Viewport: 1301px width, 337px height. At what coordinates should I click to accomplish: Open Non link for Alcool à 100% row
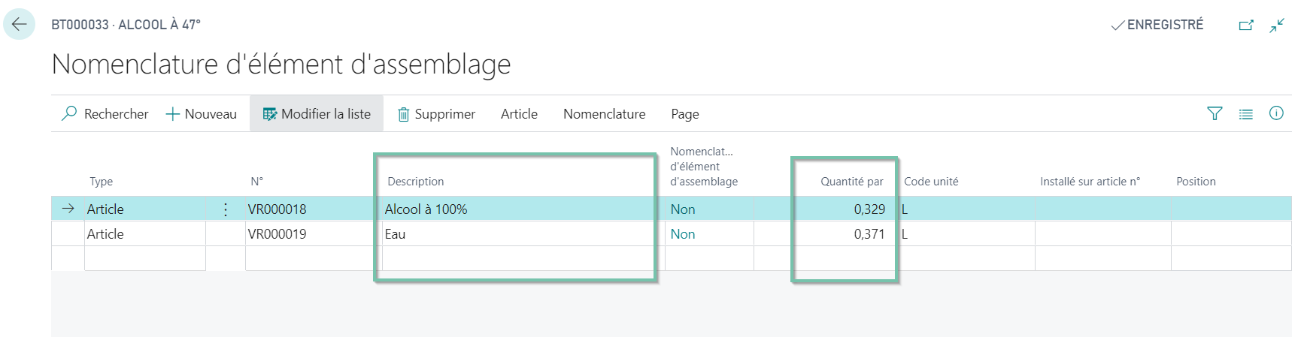(x=683, y=209)
